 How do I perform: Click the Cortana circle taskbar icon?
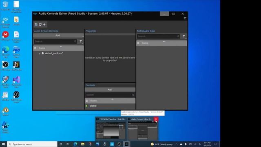61,144
